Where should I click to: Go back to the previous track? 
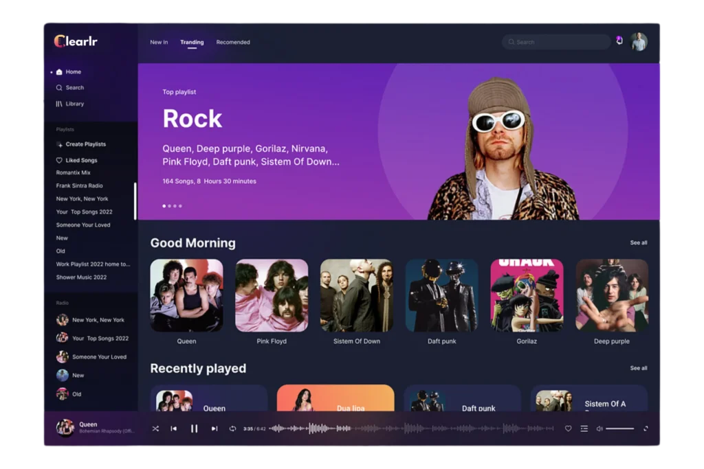[174, 428]
